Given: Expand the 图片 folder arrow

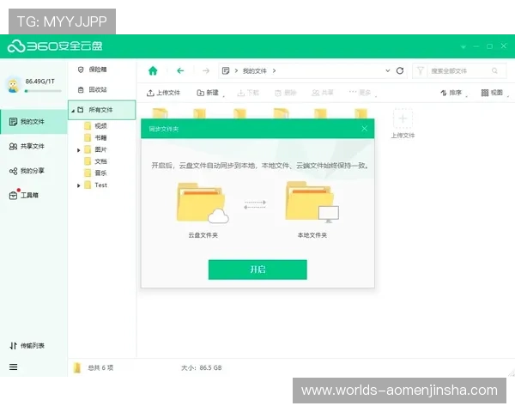Looking at the screenshot, I should click(78, 150).
